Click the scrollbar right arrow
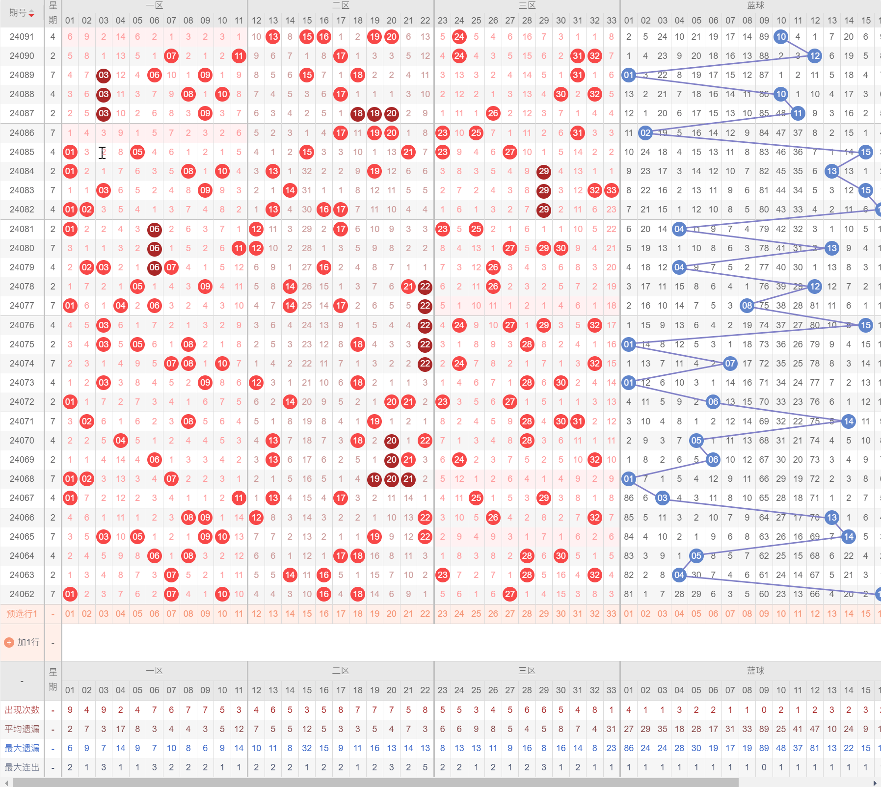The width and height of the screenshot is (881, 787). 875,783
